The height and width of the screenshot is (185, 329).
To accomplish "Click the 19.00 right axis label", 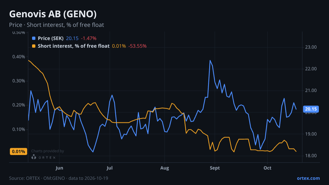I will pos(311,134).
